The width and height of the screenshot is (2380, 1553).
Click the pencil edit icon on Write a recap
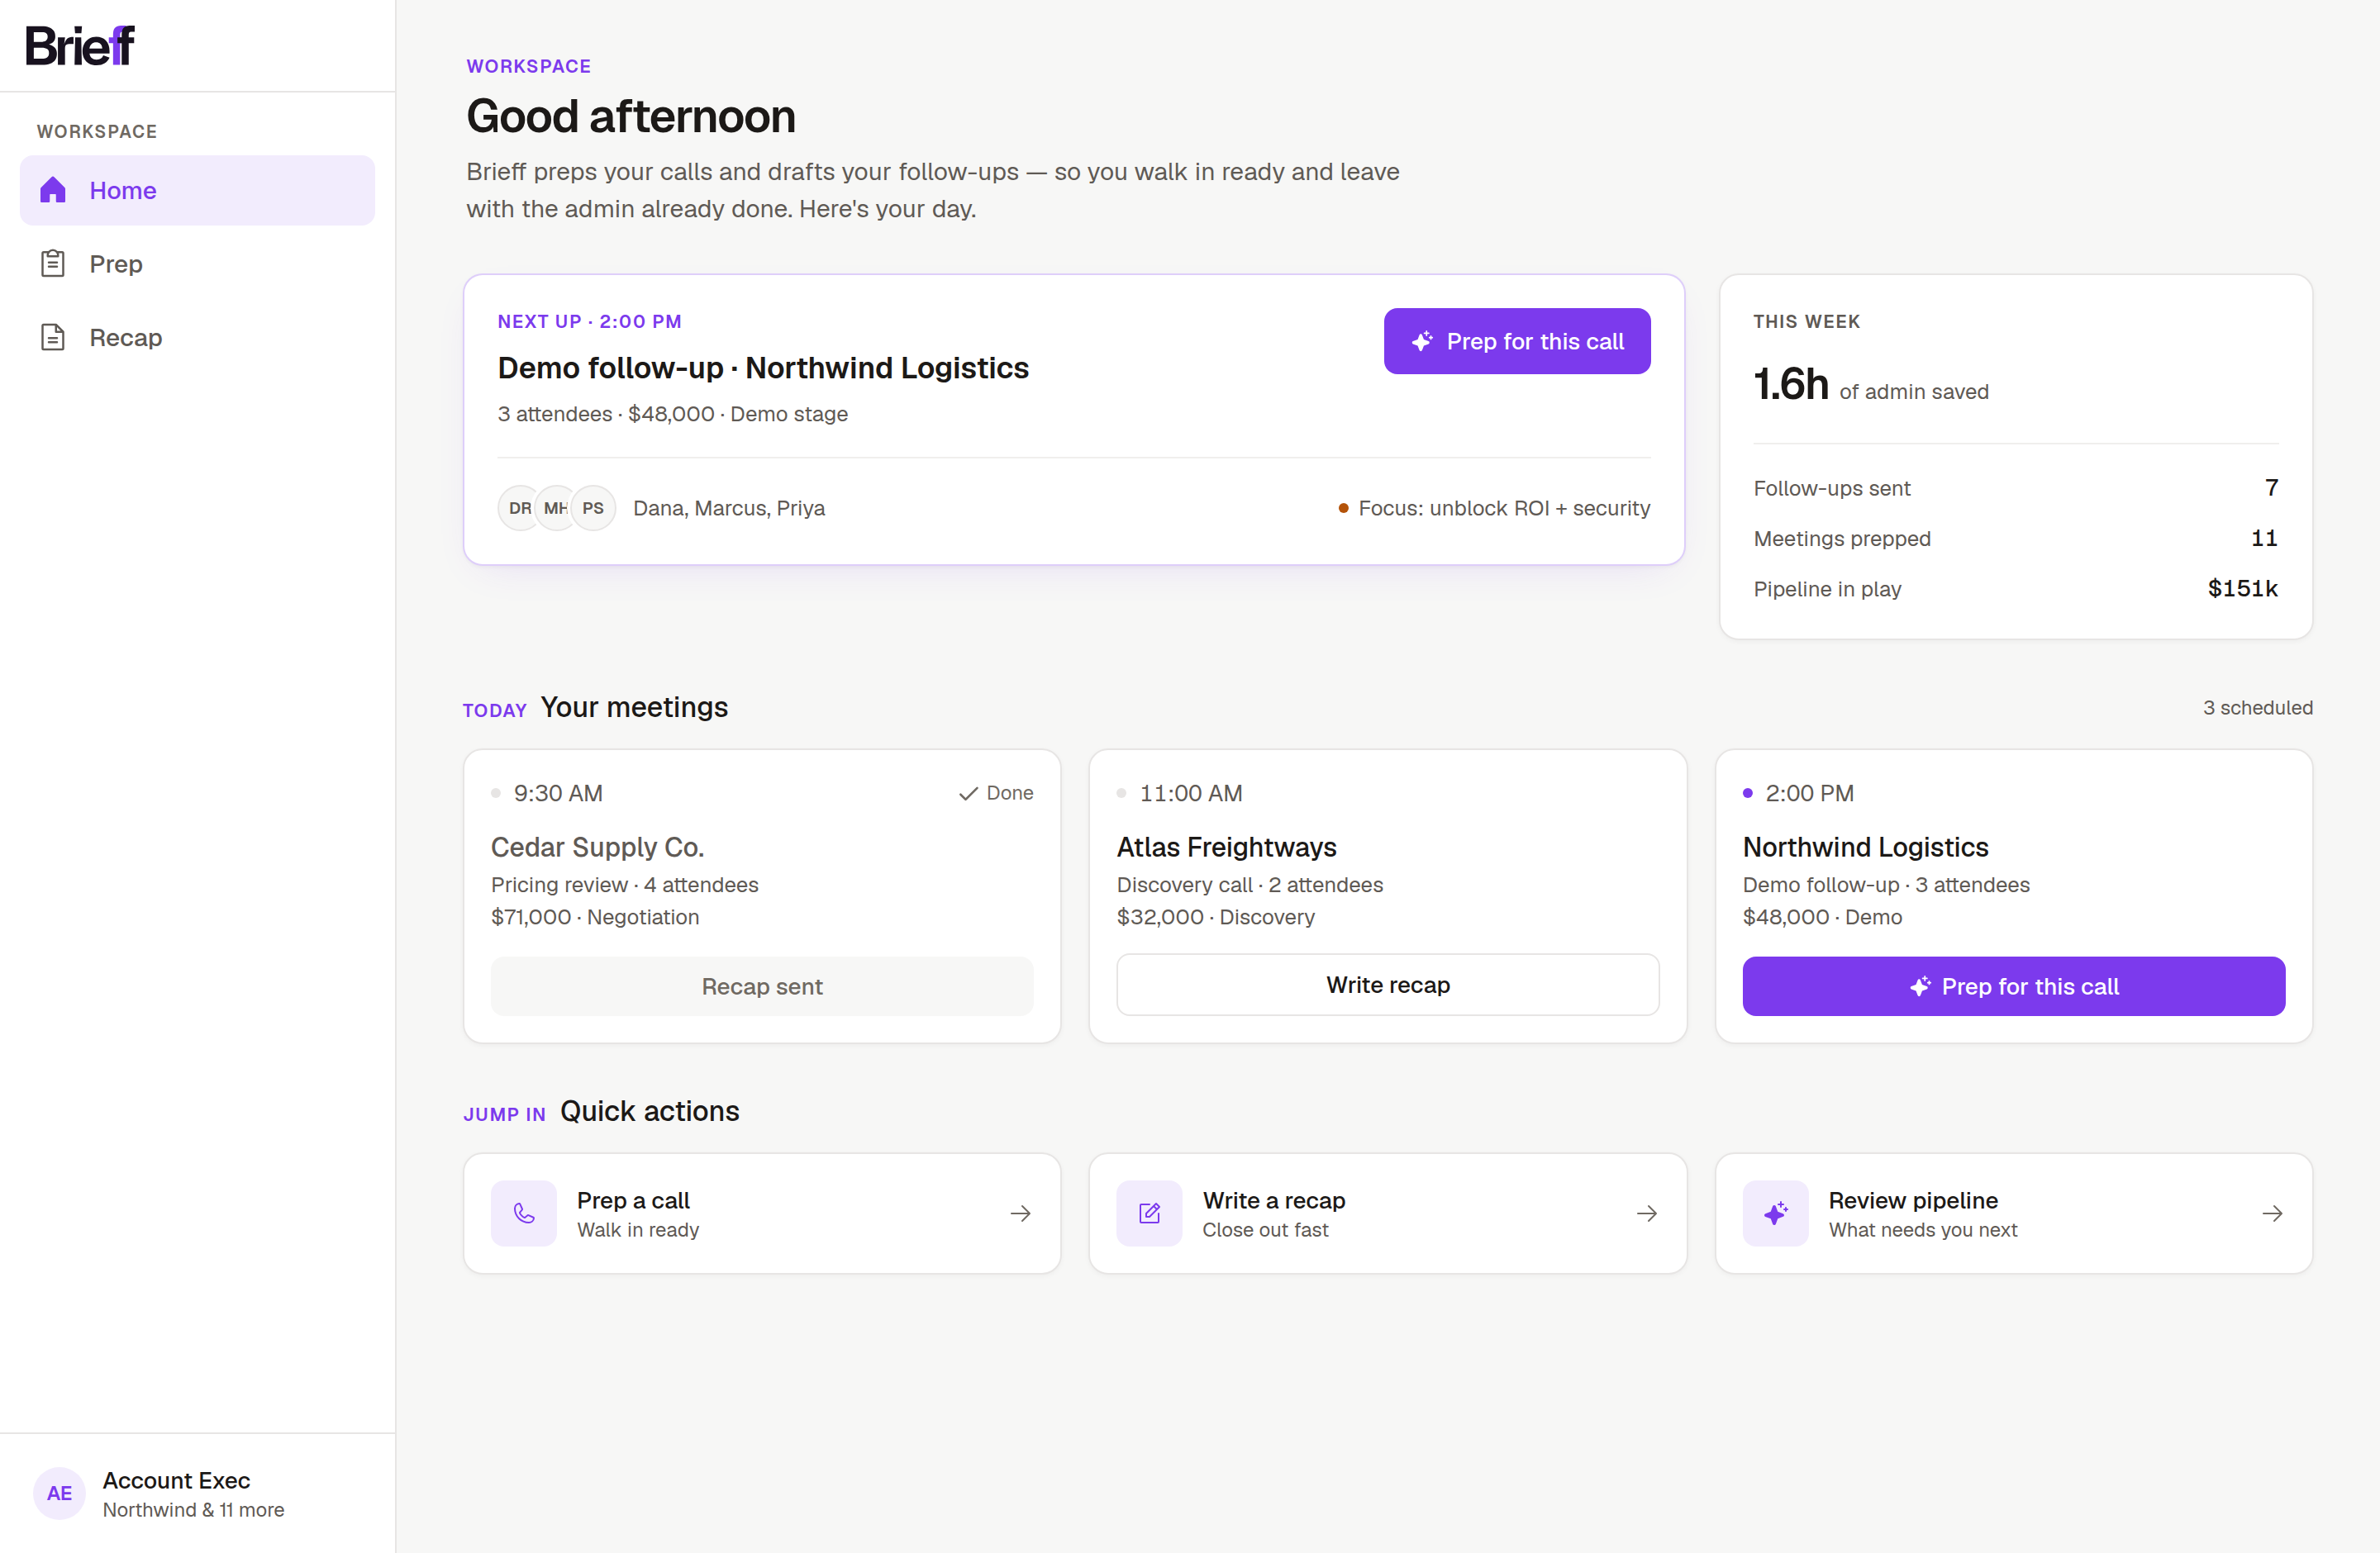1150,1213
